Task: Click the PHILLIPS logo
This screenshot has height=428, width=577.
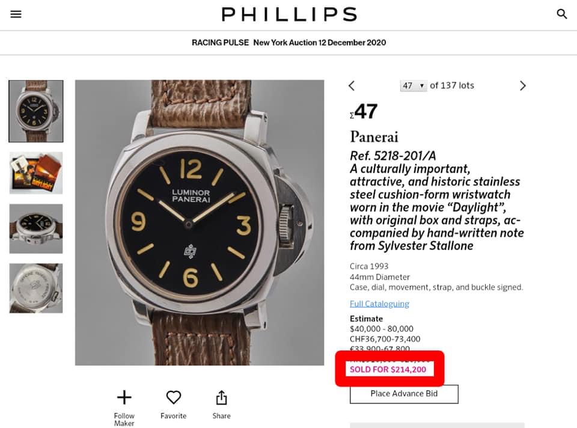Action: point(289,14)
